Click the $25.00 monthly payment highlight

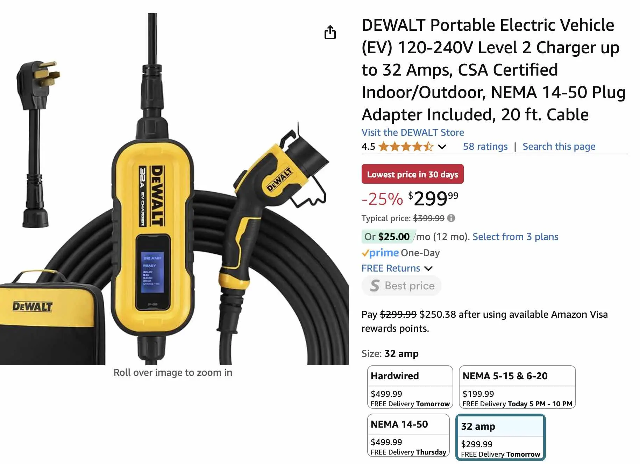click(x=388, y=237)
